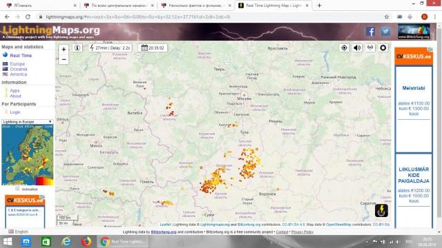The width and height of the screenshot is (442, 248).
Task: Click the taskbar volume icon
Action: pyautogui.click(x=398, y=242)
